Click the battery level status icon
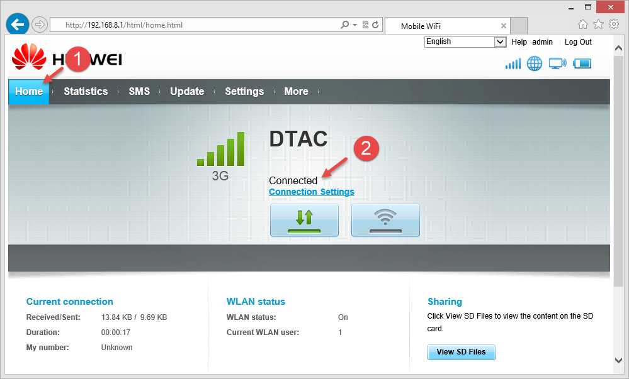This screenshot has height=379, width=629. [x=582, y=63]
